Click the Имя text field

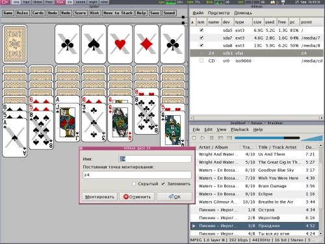tap(155, 159)
